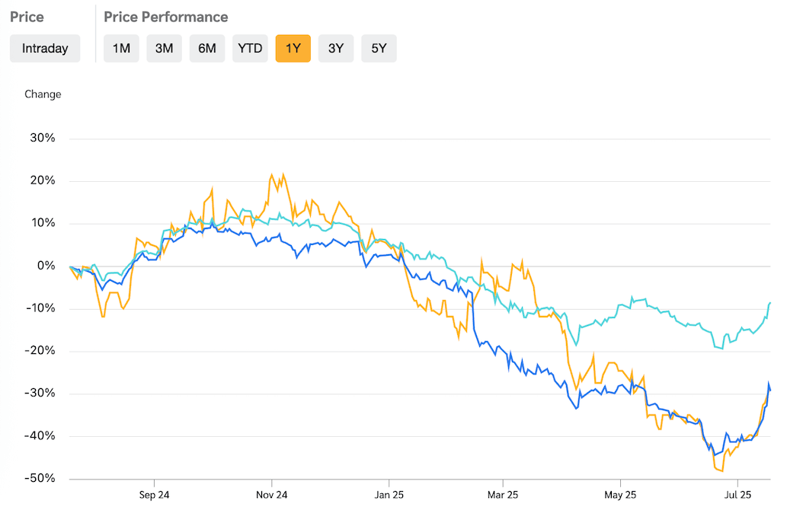Select the Intraday price view

(45, 49)
